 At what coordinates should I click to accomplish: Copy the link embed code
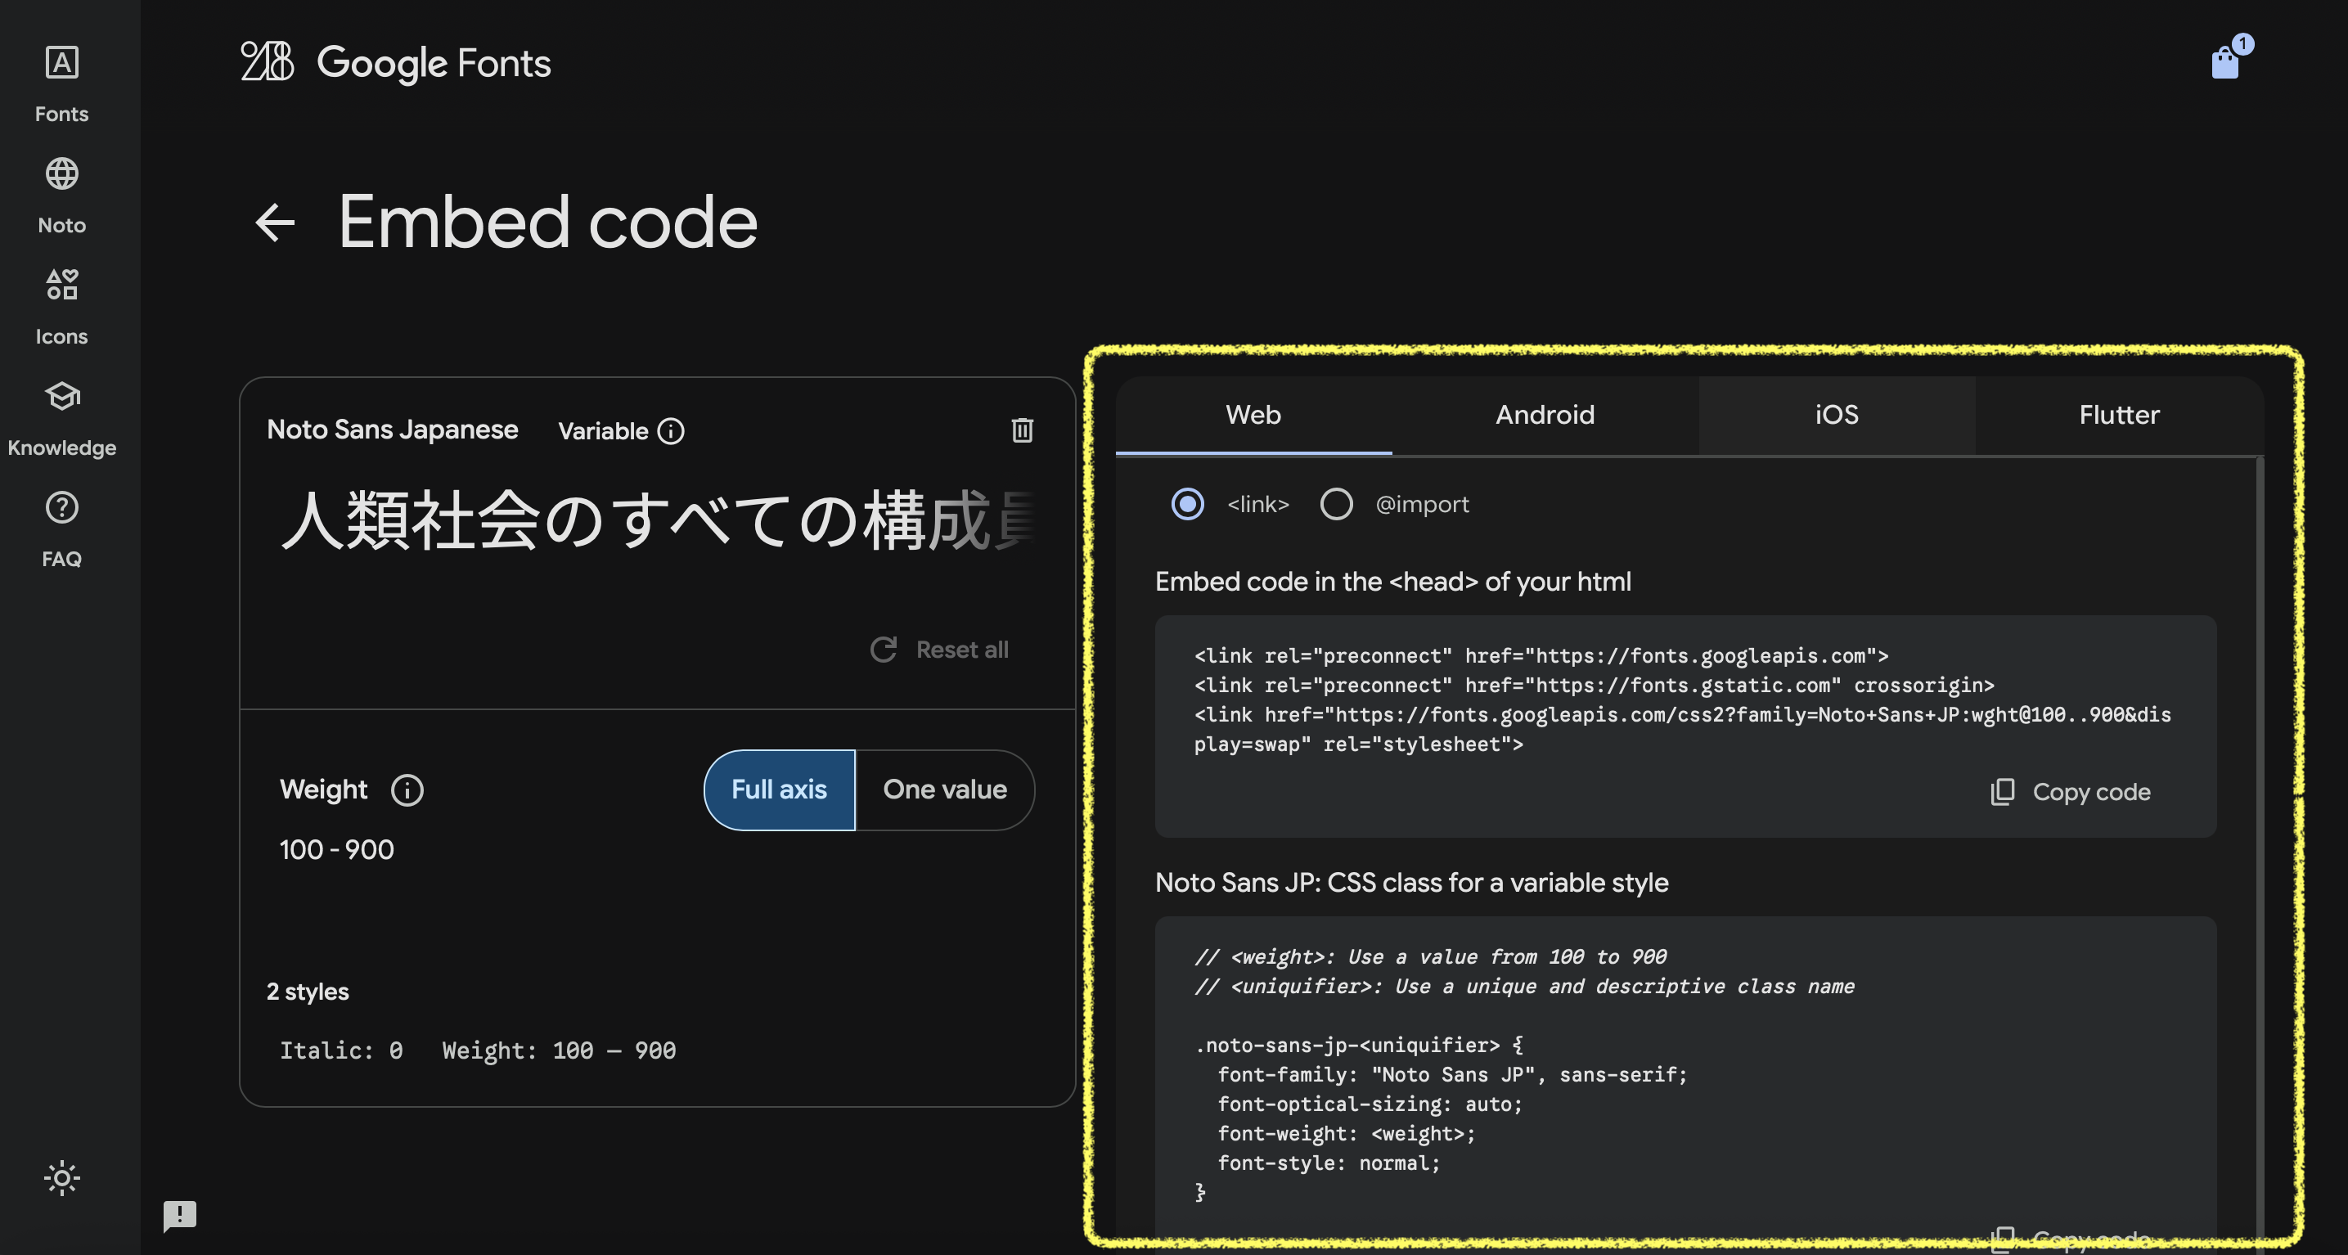pos(2070,791)
